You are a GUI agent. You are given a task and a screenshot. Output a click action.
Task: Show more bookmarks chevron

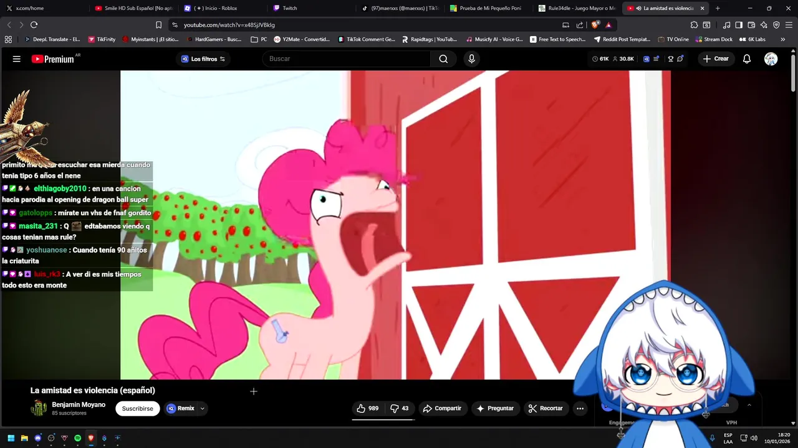783,39
